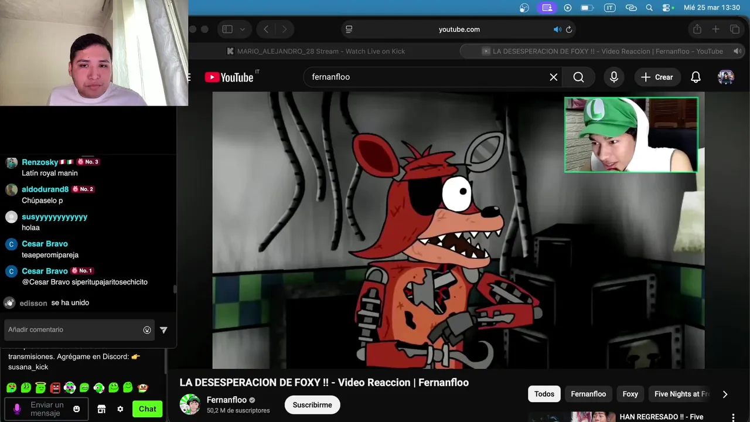The height and width of the screenshot is (422, 750).
Task: Click the susyyyyyyyyyyyy username in chat
Action: [54, 217]
